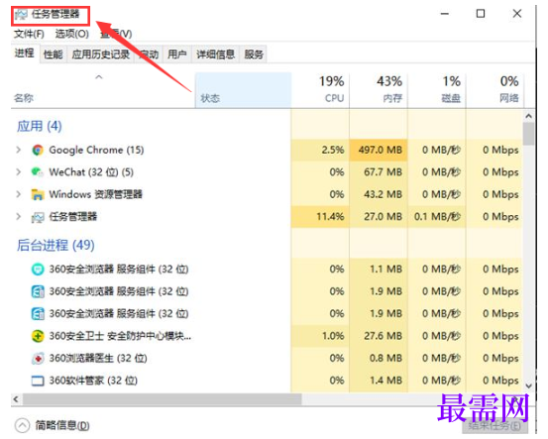Click the WeChat app icon

click(38, 172)
